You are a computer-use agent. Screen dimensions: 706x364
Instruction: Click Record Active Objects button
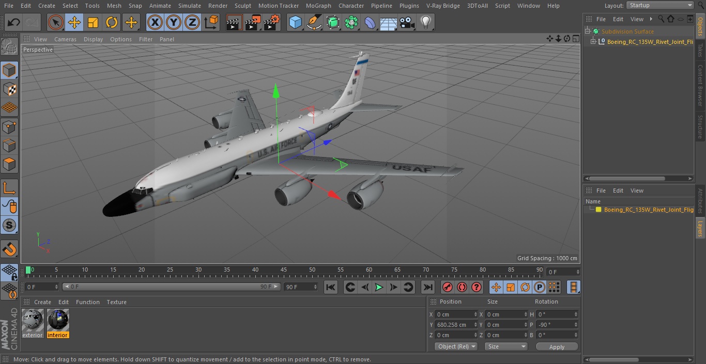point(448,287)
